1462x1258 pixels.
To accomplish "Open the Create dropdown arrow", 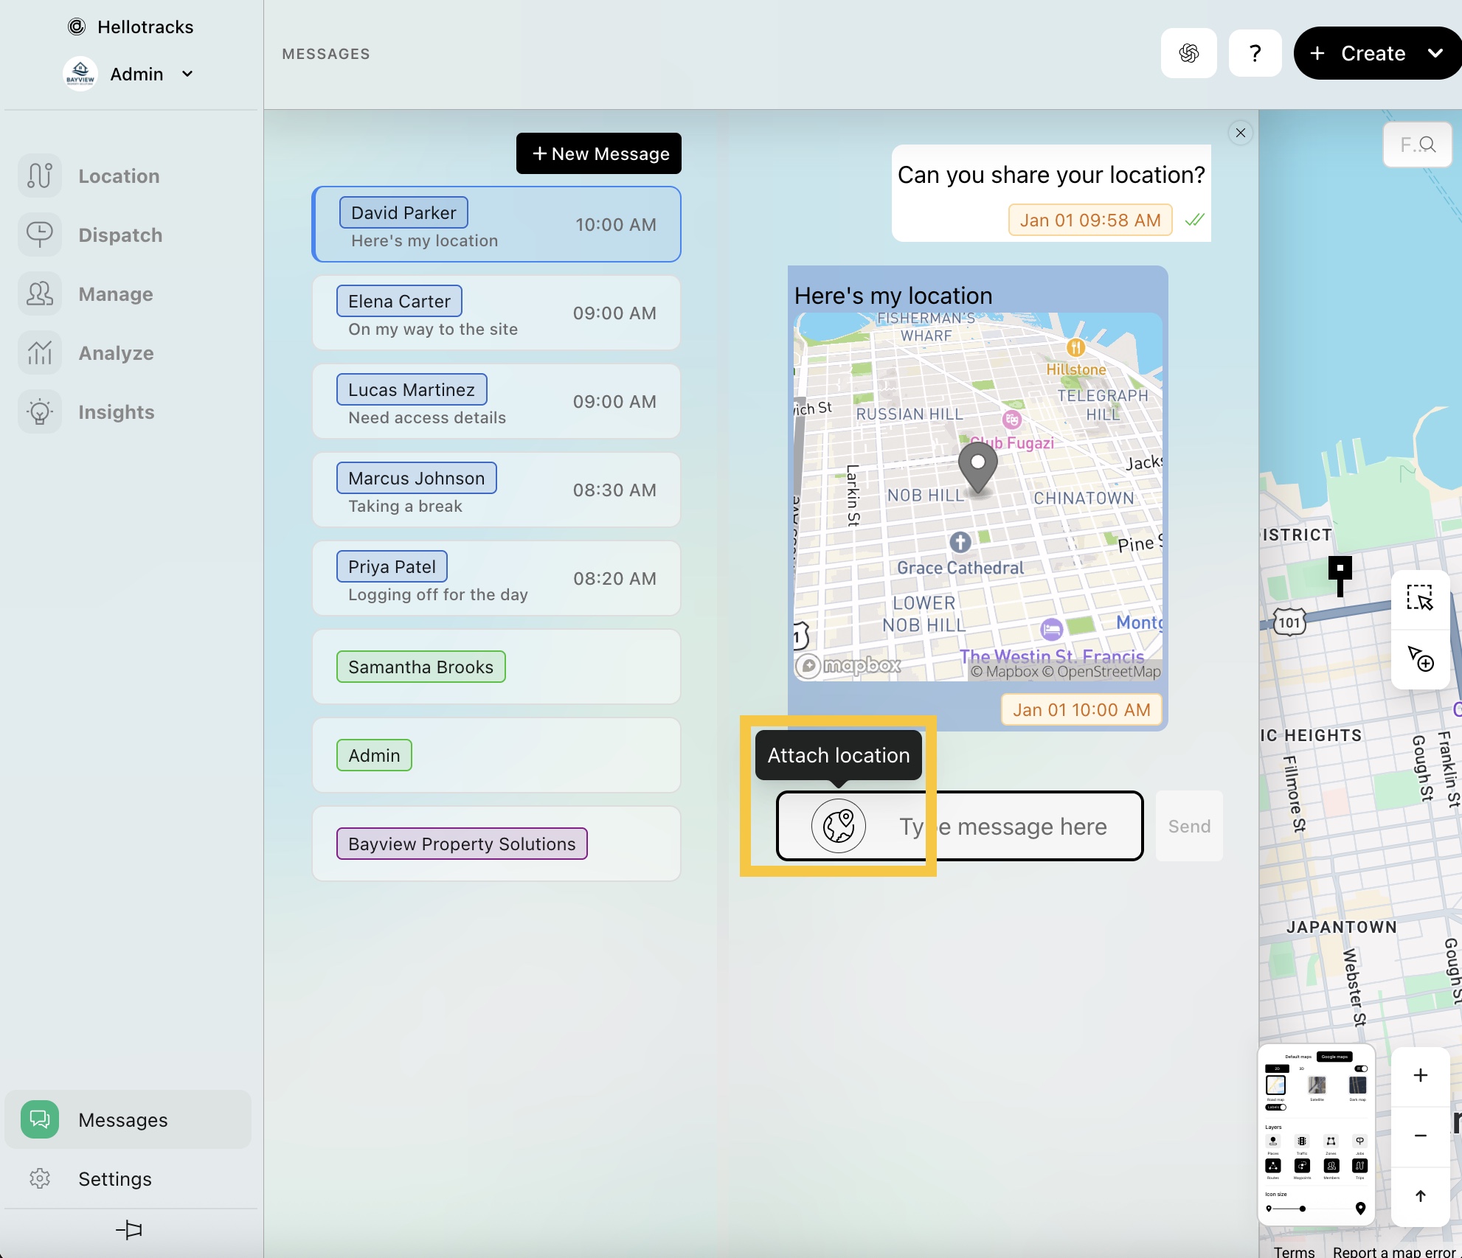I will coord(1435,53).
